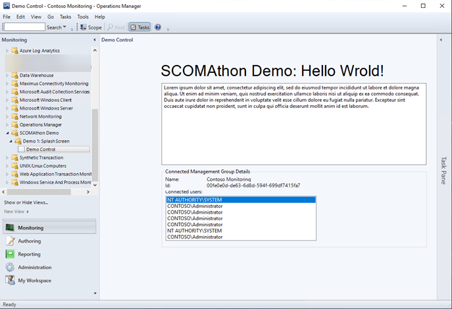Collapse the SCOMAthon Demo folder
This screenshot has height=309, width=452.
(x=7, y=133)
